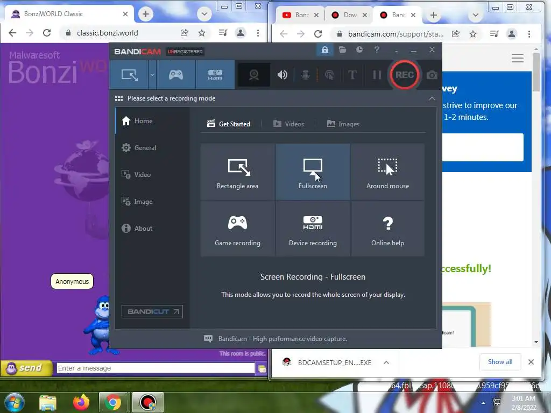
Task: Open BDCAMSETUP download options chevron
Action: 386,362
